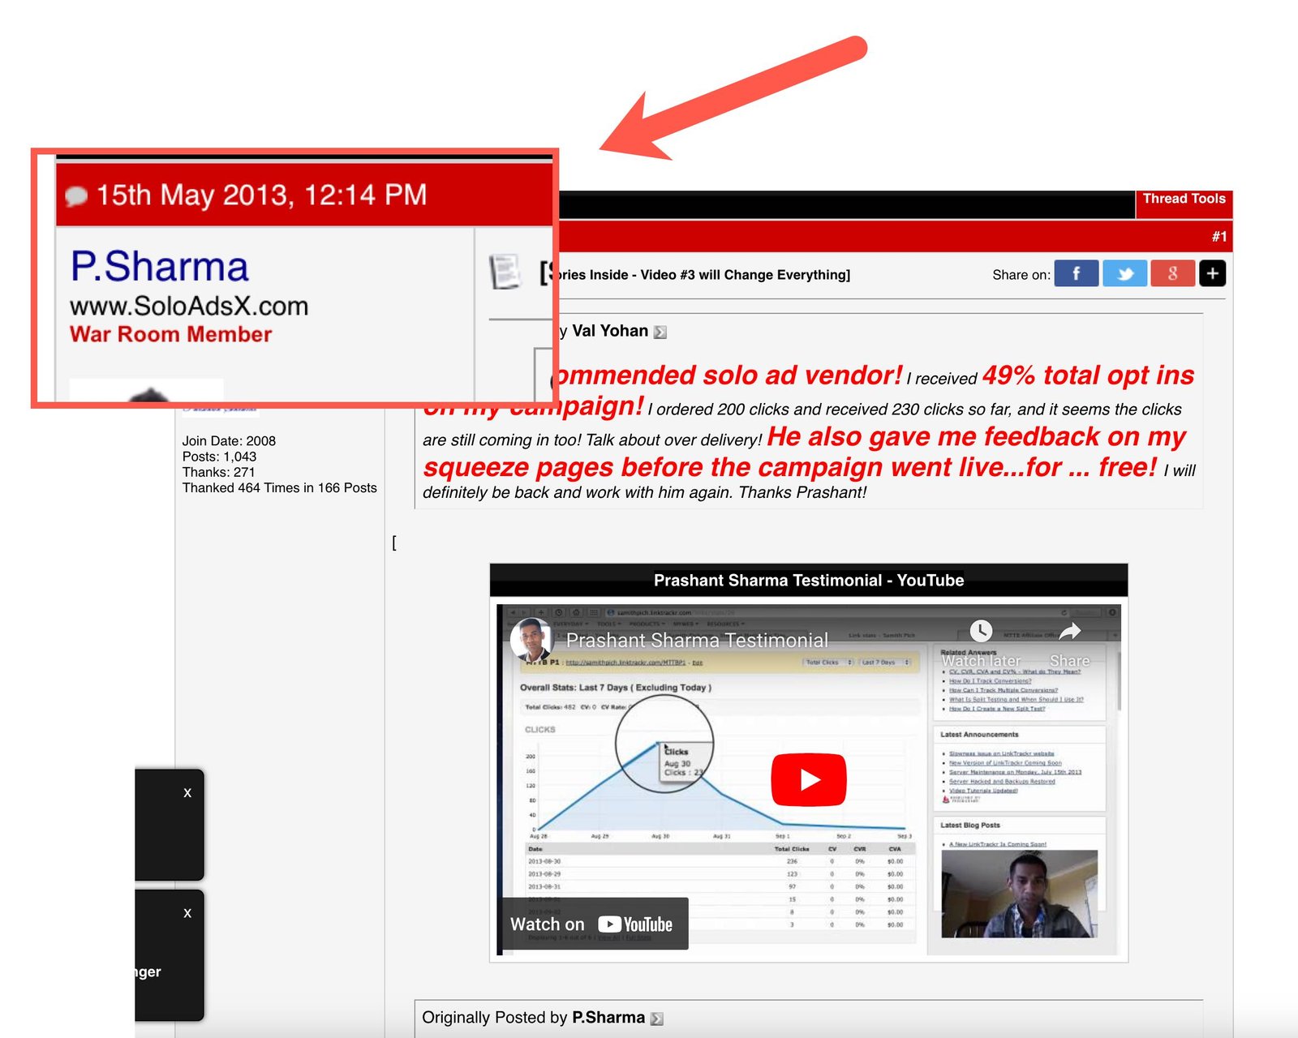Click the Share arrow on the video
Viewport: 1298px width, 1038px height.
[1070, 631]
